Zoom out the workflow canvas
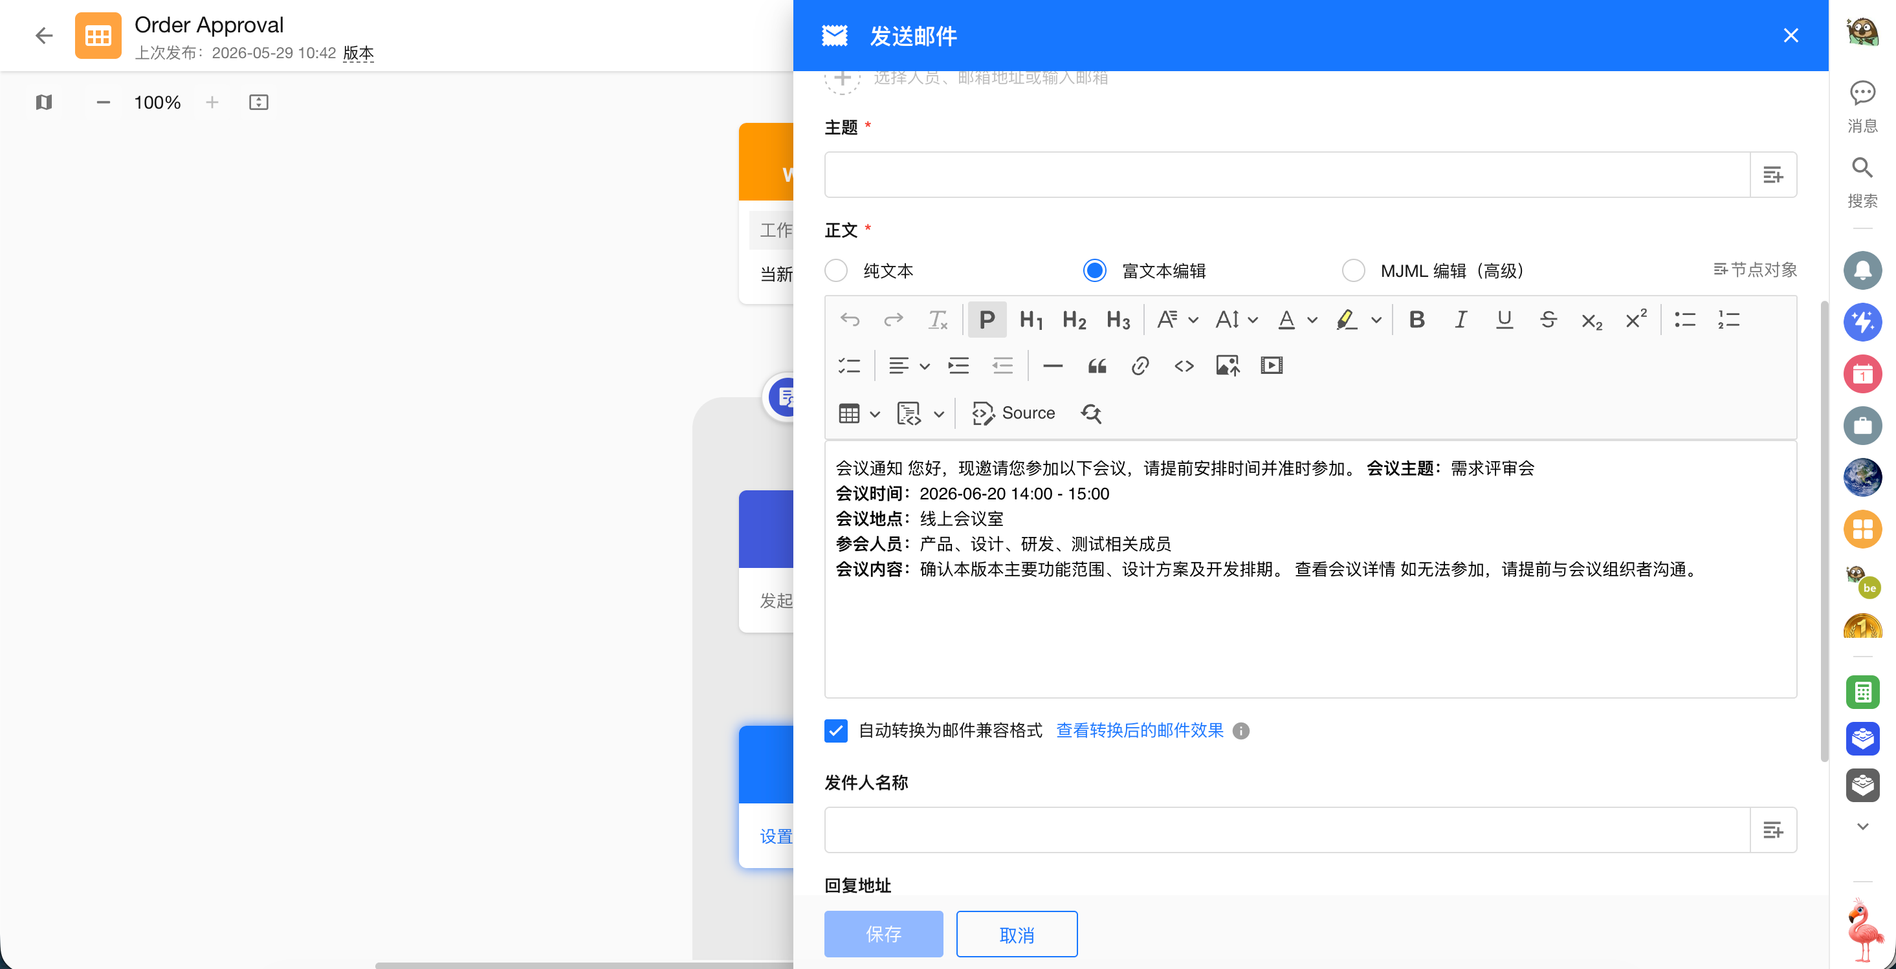Image resolution: width=1896 pixels, height=969 pixels. point(103,102)
